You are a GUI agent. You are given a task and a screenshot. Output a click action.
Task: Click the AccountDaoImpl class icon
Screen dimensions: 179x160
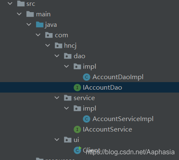87,77
